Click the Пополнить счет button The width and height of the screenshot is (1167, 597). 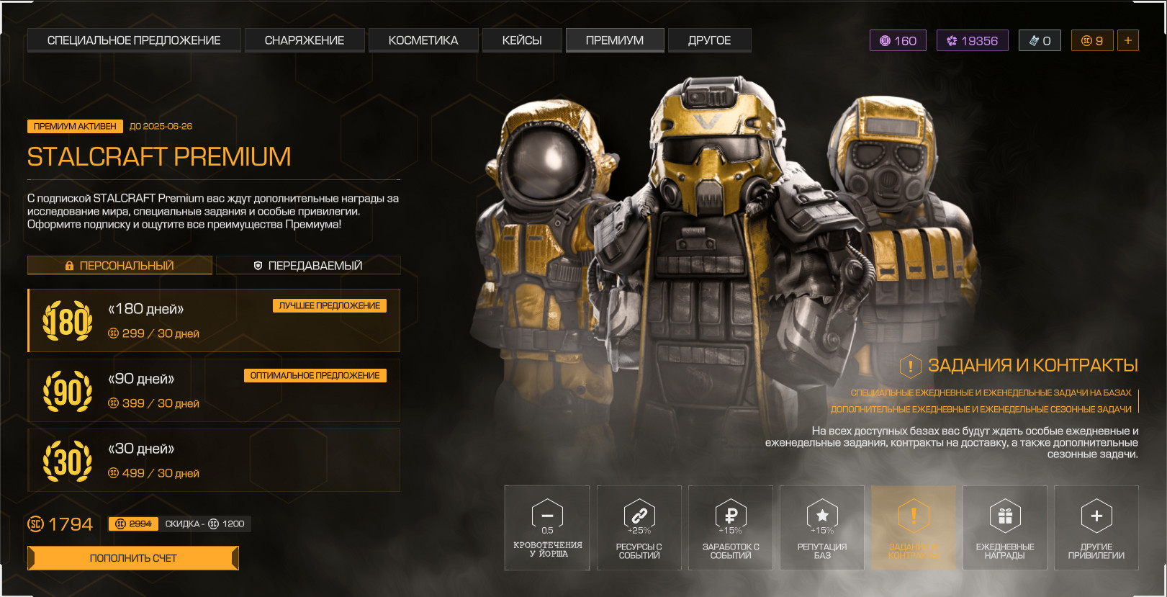tap(133, 558)
